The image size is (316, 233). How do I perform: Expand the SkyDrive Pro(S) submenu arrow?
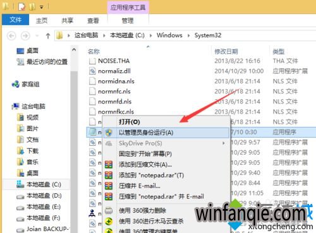pos(224,143)
